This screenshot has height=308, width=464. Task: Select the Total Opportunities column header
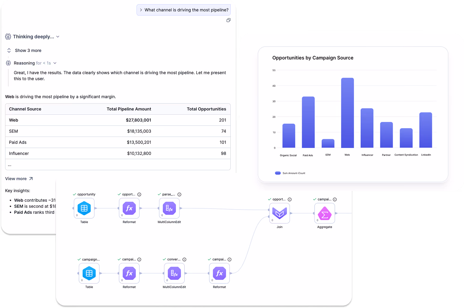click(207, 109)
